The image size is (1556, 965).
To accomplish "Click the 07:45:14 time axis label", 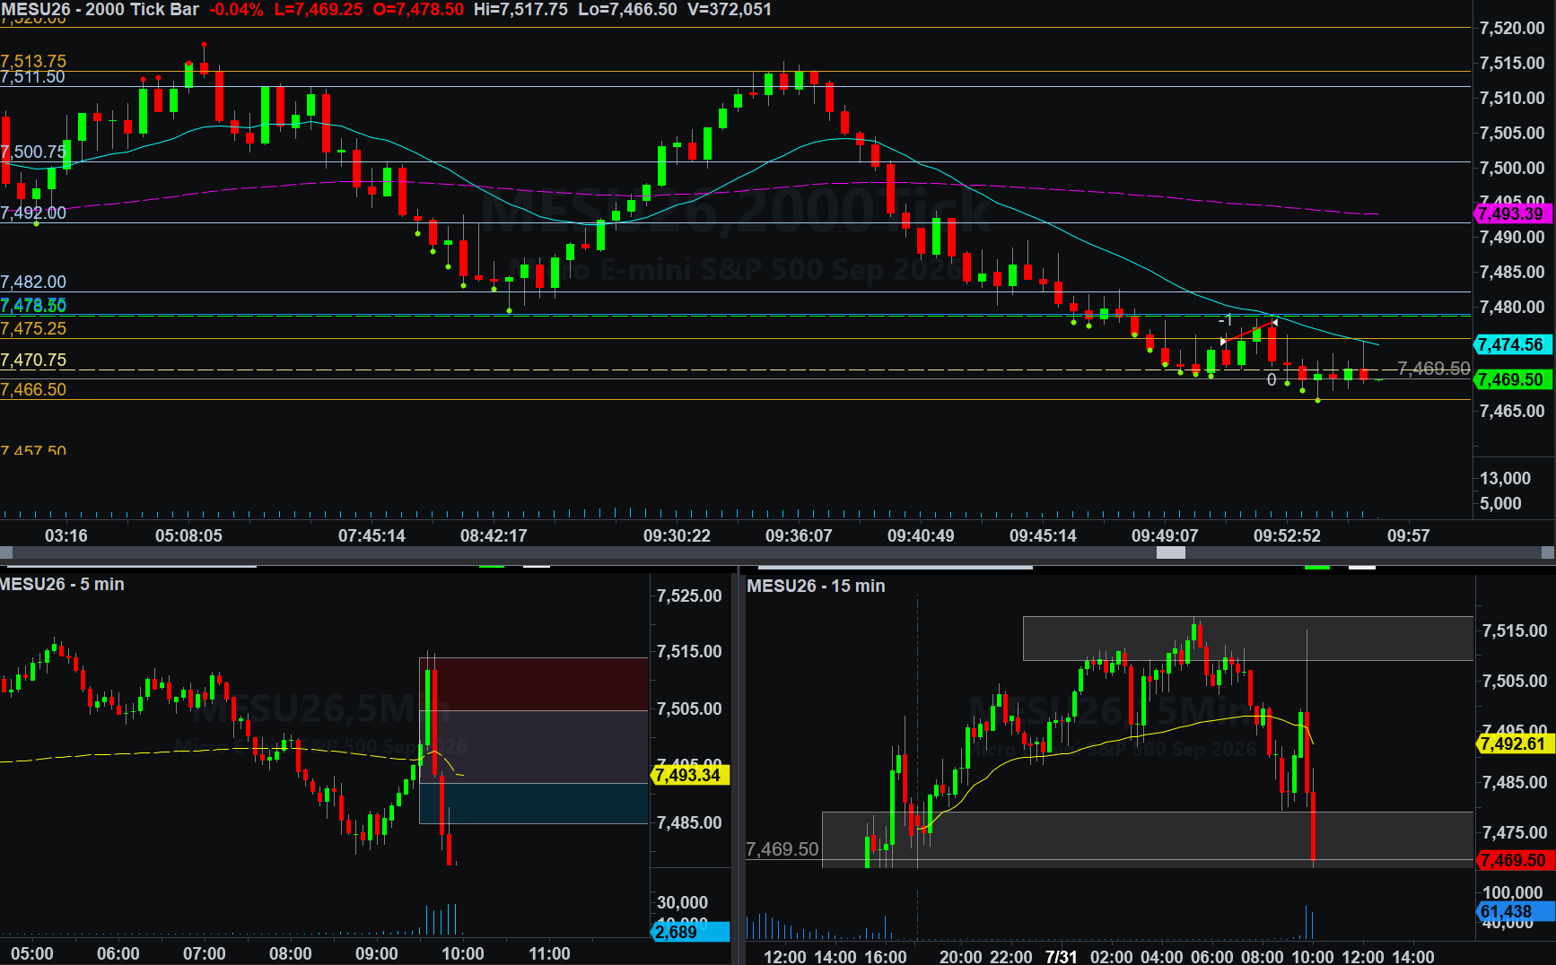I will coord(372,535).
